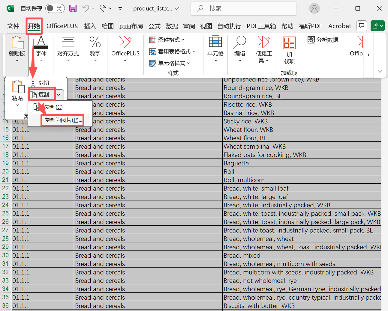The image size is (388, 311).
Task: Open the Formulas (公式) ribbon tab
Action: [155, 26]
